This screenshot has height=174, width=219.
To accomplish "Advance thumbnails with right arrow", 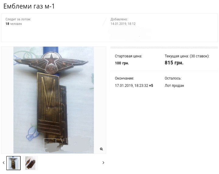I will pyautogui.click(x=103, y=163).
